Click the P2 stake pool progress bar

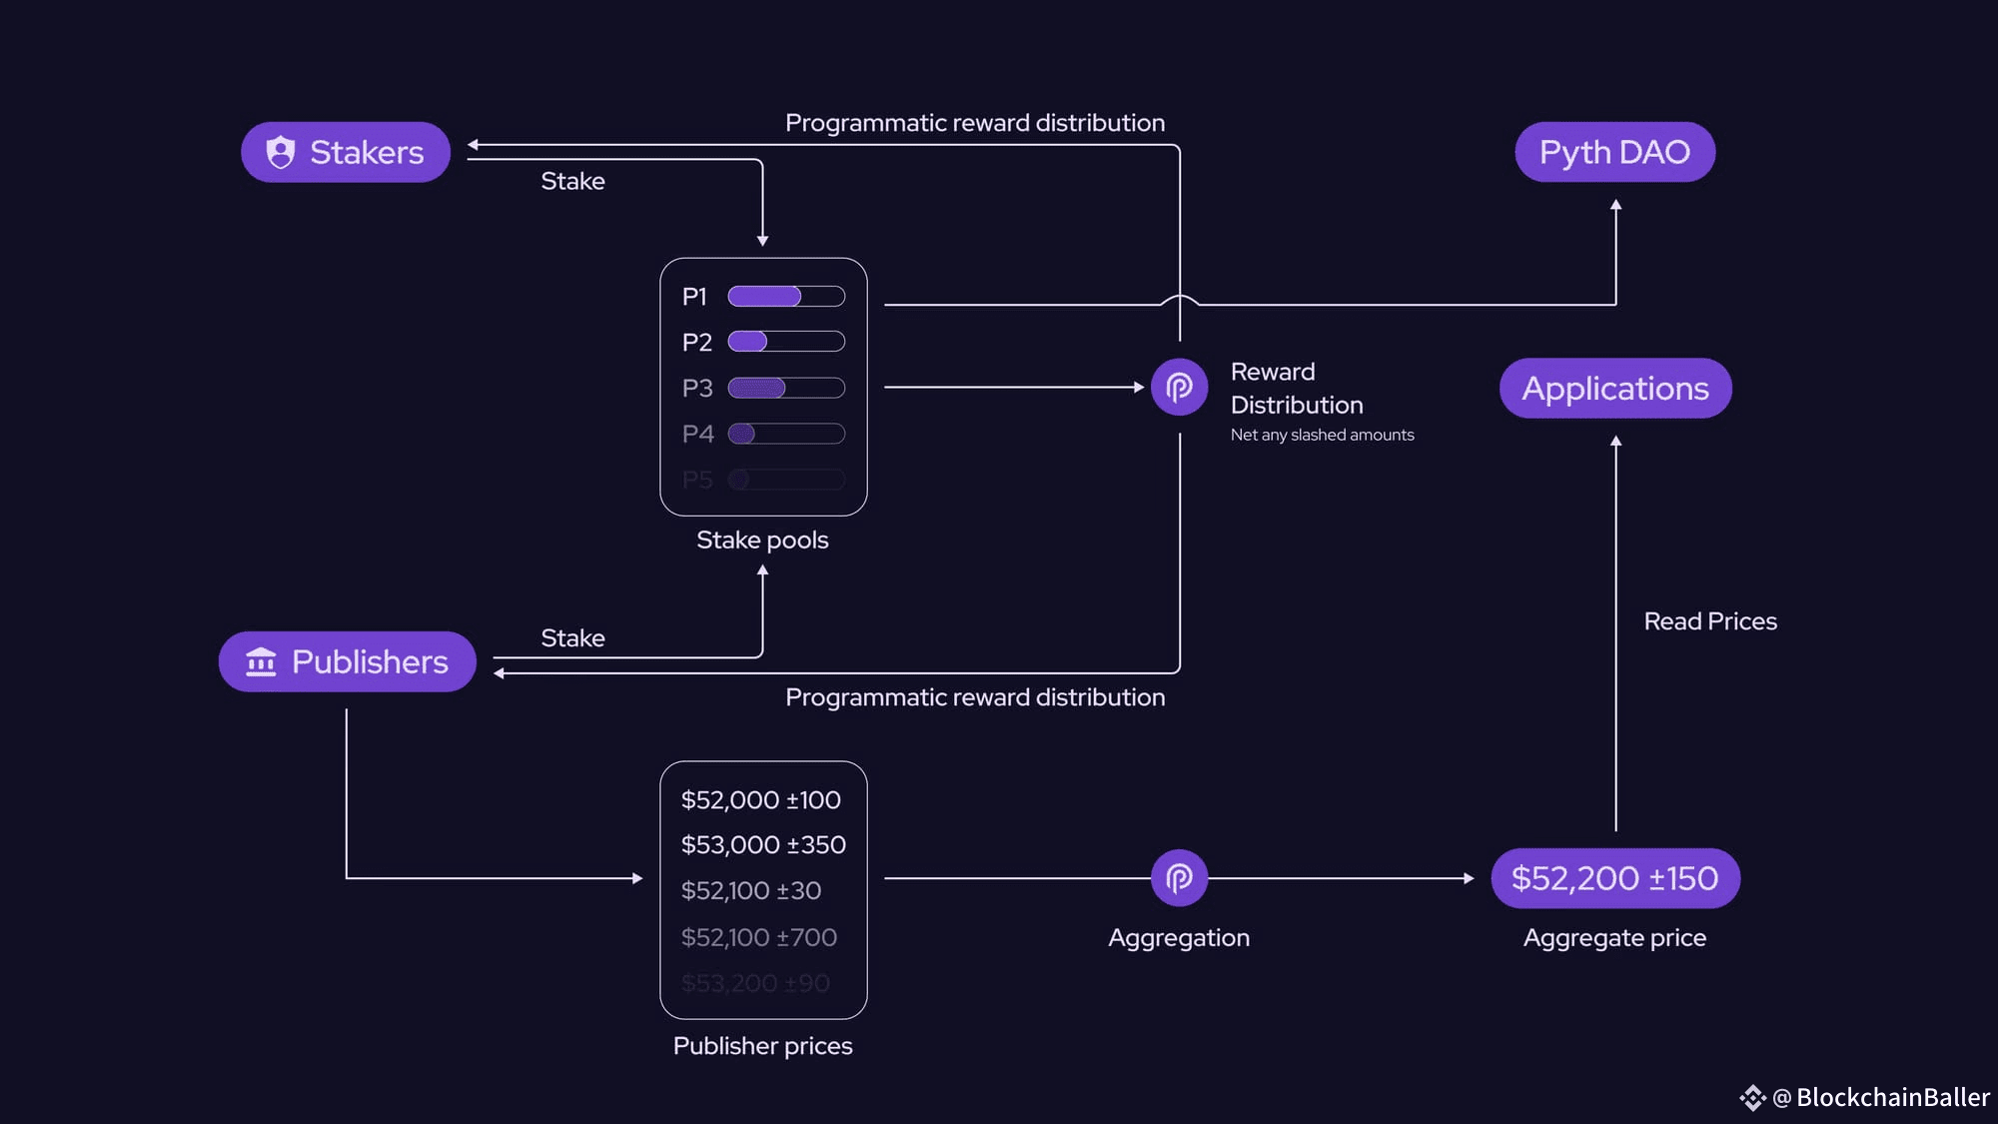pyautogui.click(x=786, y=342)
